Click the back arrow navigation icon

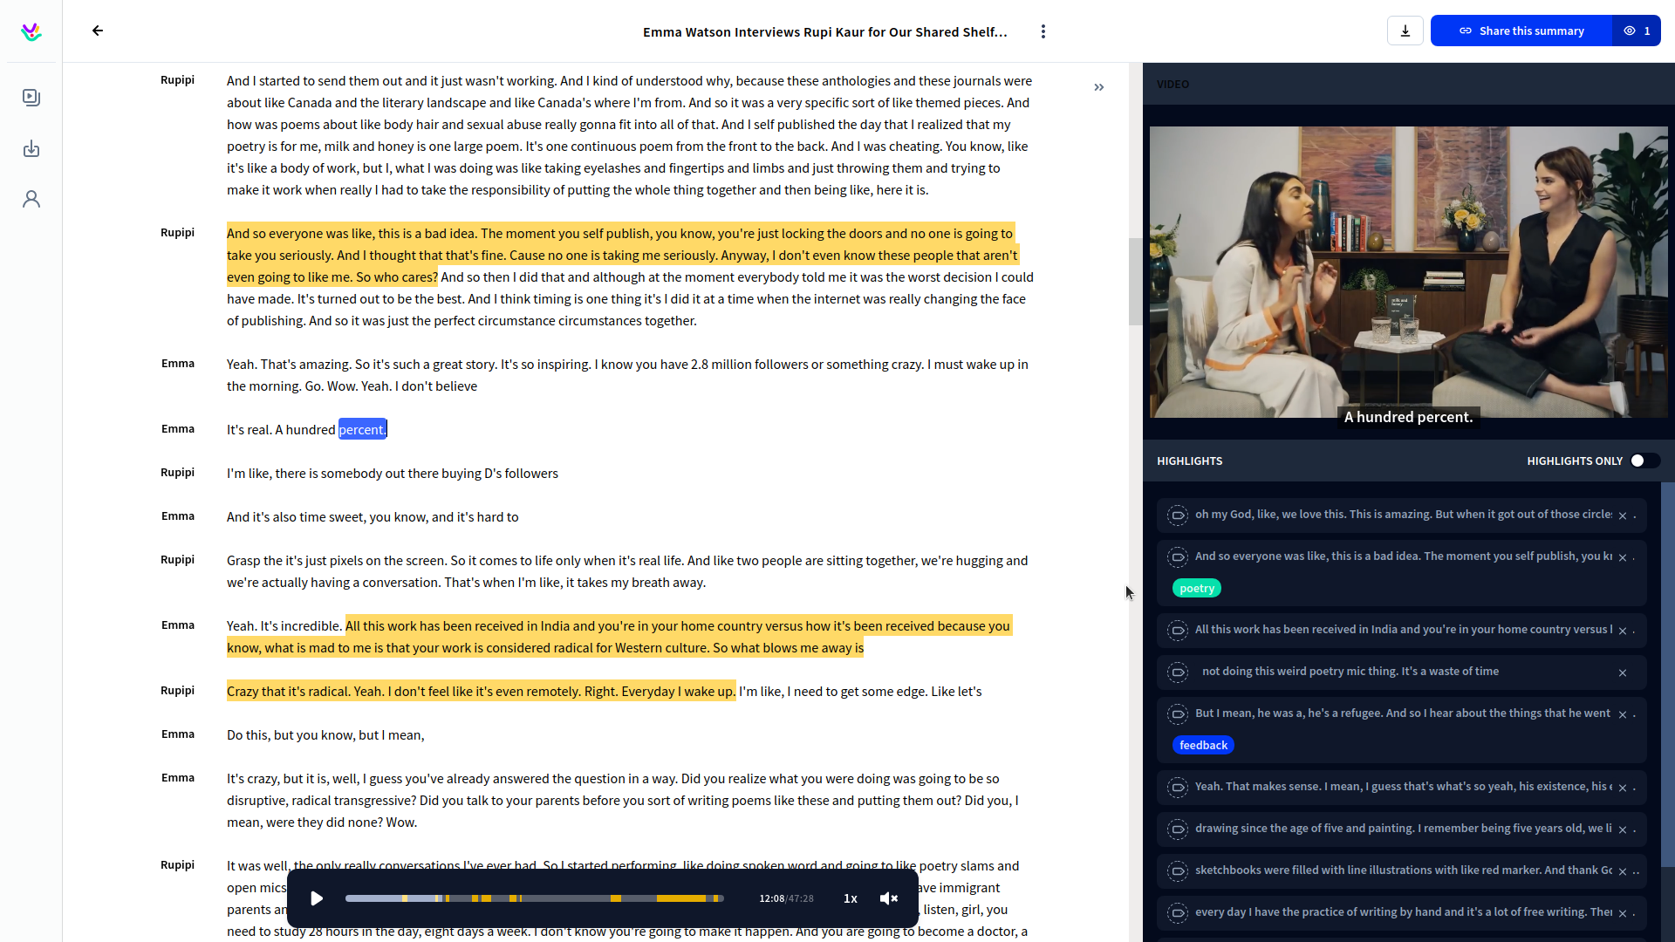[97, 31]
